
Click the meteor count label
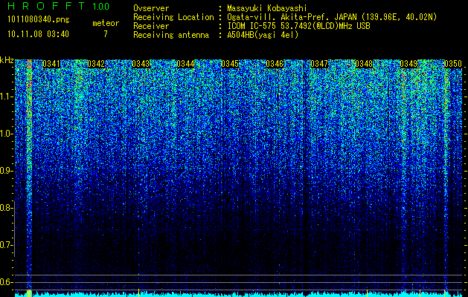pos(106,23)
